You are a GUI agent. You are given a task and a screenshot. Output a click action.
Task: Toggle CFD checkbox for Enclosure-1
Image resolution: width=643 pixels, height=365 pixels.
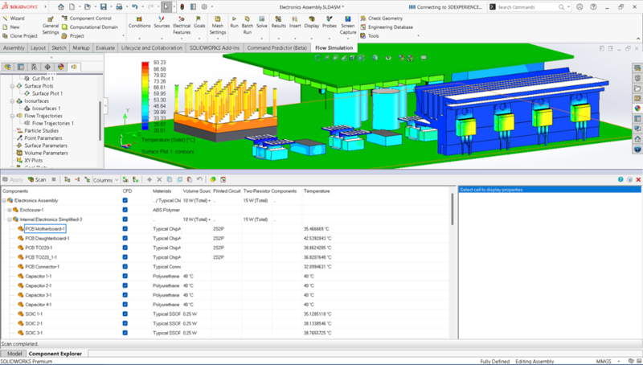coord(125,209)
